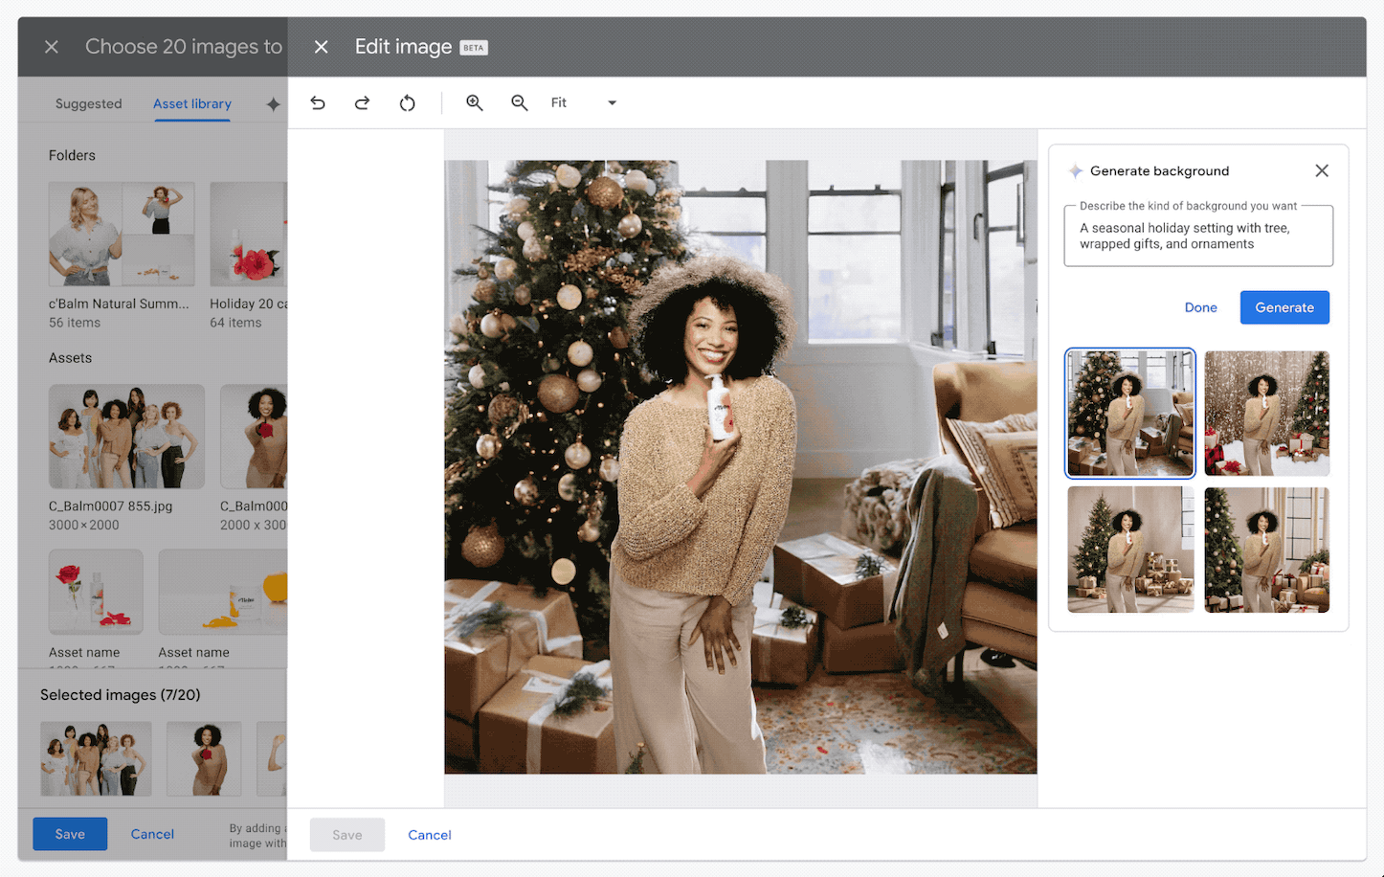Viewport: 1384px width, 877px height.
Task: Switch to the Asset library tab
Action: click(192, 103)
